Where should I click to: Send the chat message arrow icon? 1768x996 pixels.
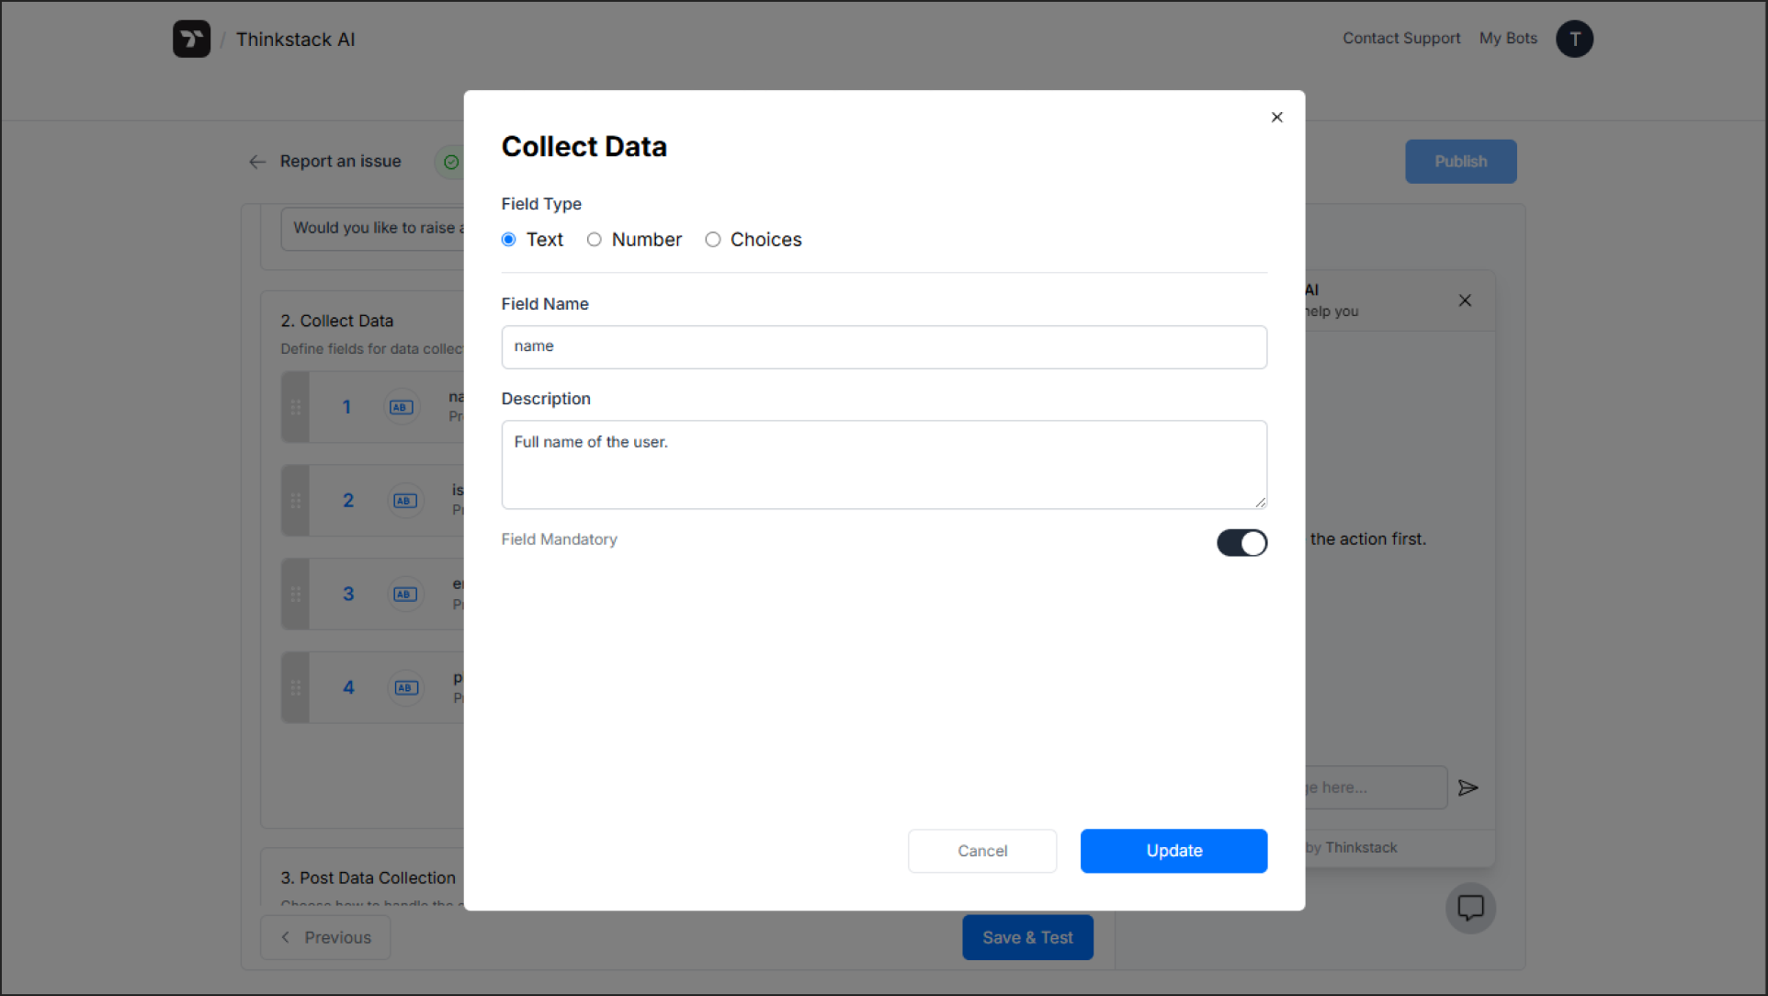pyautogui.click(x=1468, y=787)
